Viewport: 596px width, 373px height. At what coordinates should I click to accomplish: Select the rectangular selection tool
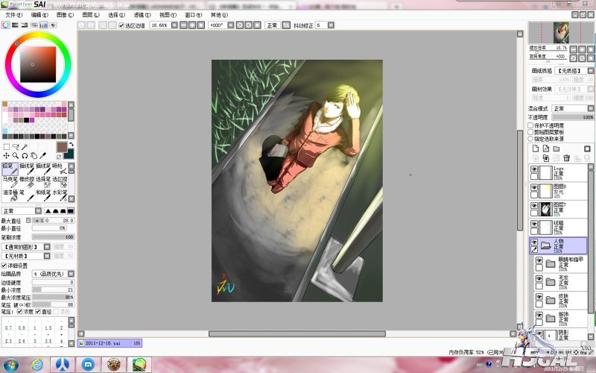pyautogui.click(x=7, y=147)
